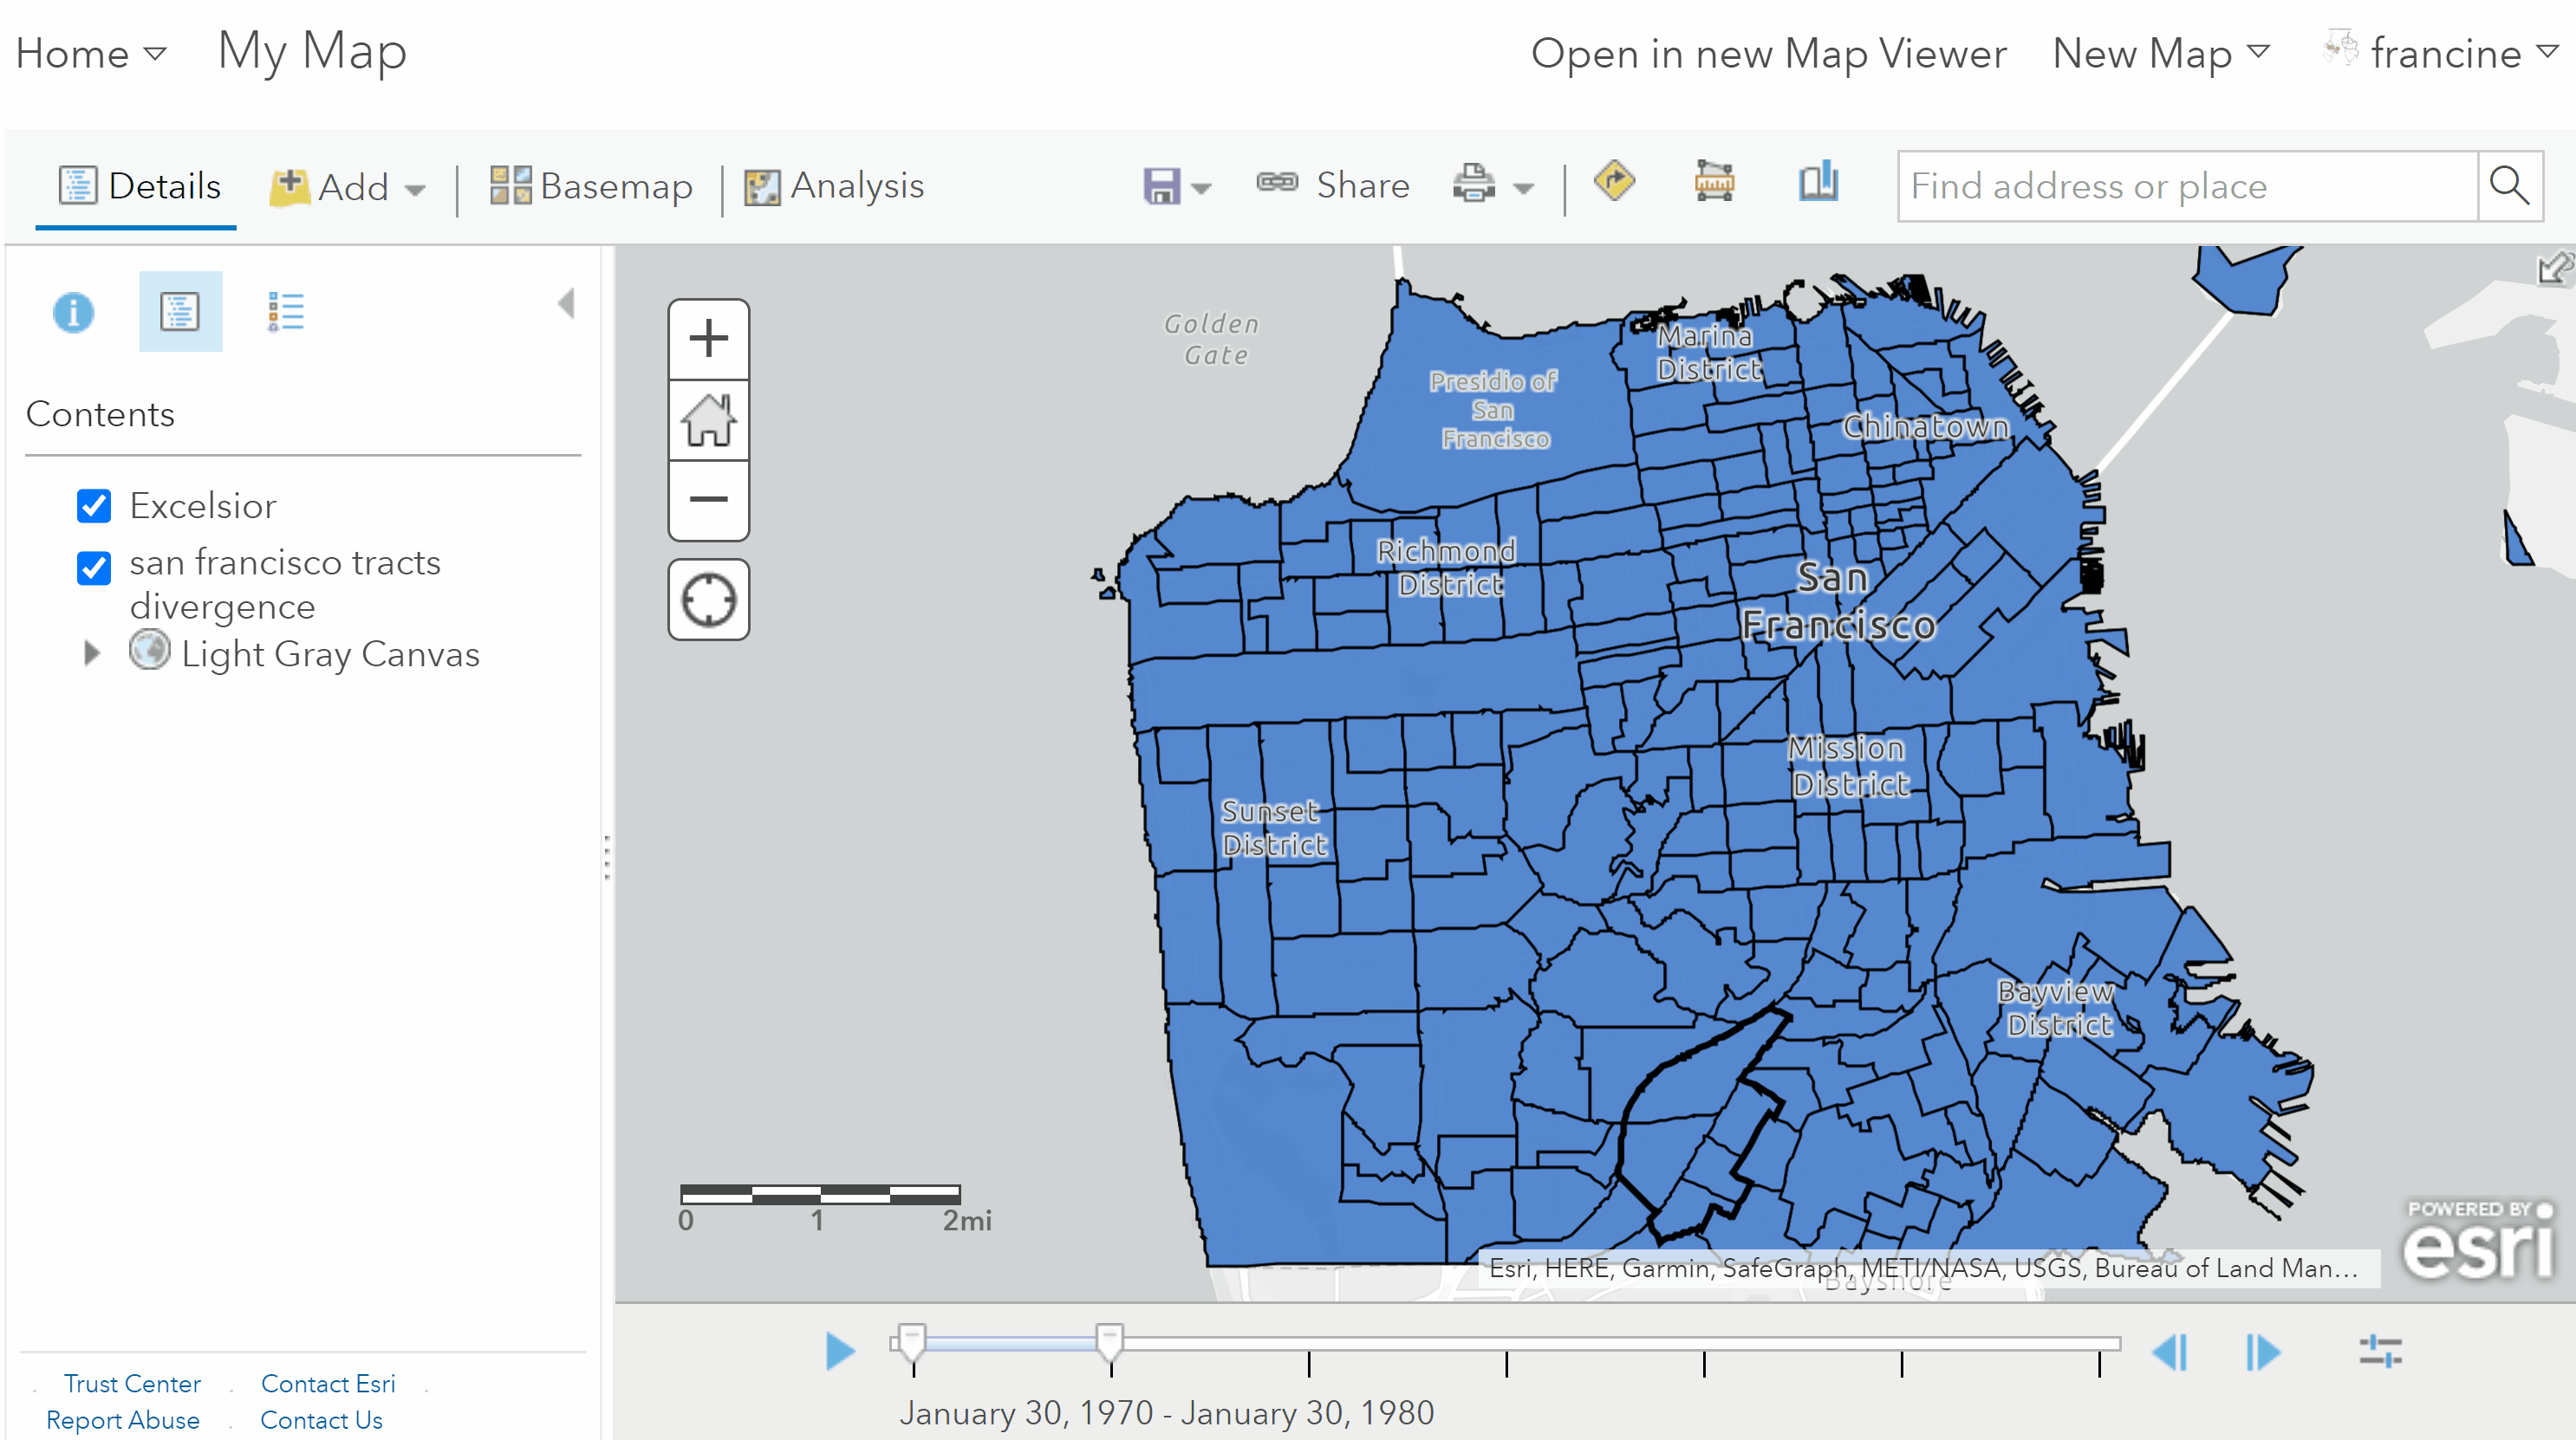Screen dimensions: 2576x1440
Task: Click the Directions icon in toolbar
Action: (x=1613, y=183)
